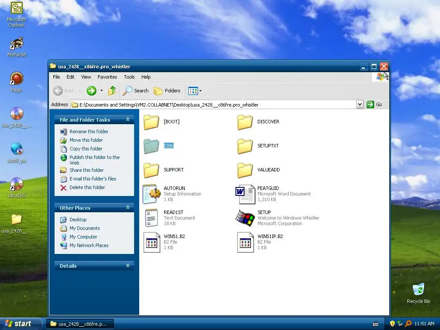This screenshot has height=330, width=440.
Task: Select the SETUP Windows Whistler icon
Action: 245,218
